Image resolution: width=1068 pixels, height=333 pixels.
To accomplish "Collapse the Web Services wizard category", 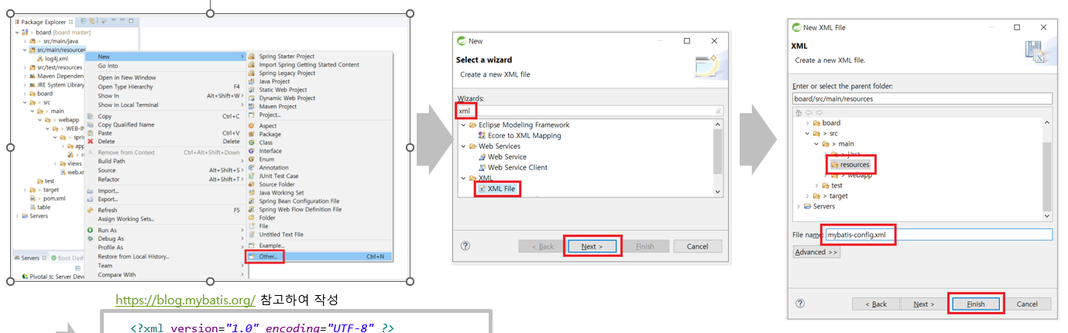I will click(x=463, y=146).
